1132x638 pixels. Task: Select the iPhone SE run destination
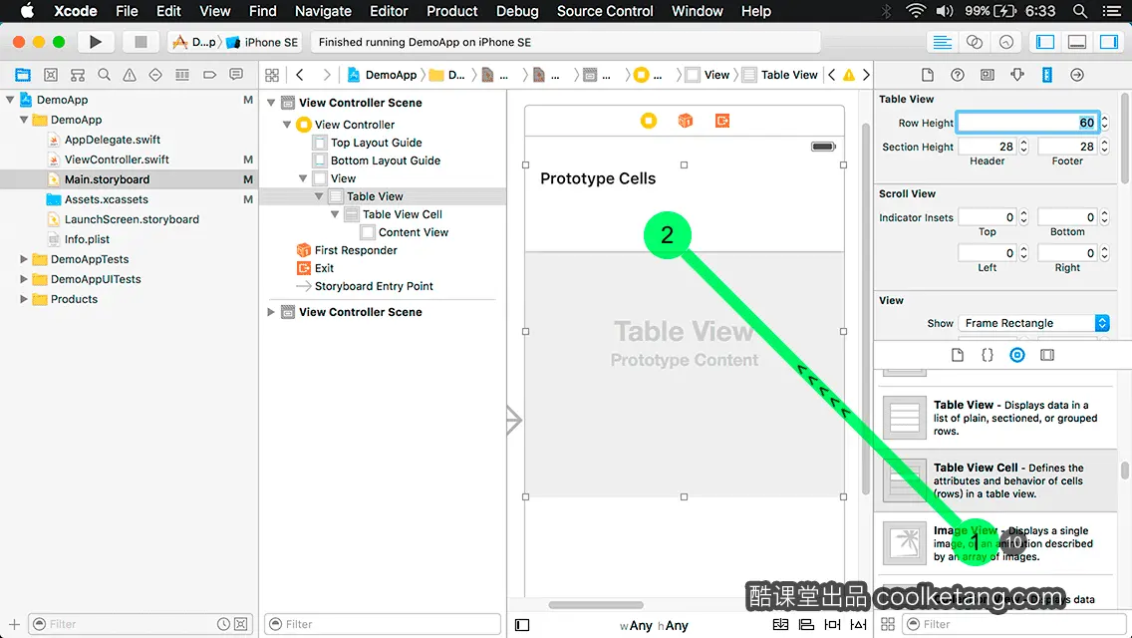263,42
